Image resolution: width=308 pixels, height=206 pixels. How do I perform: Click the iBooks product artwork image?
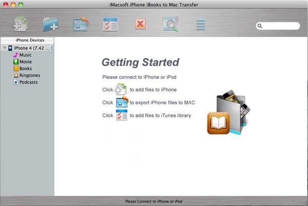[229, 113]
